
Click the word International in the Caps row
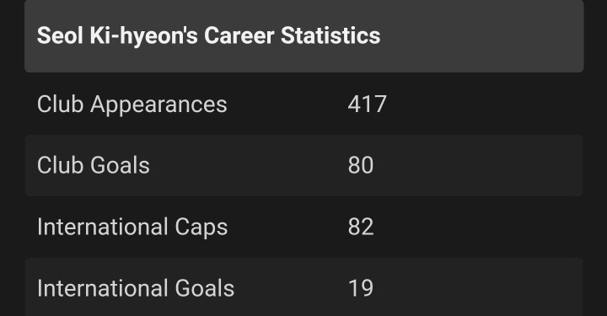103,227
